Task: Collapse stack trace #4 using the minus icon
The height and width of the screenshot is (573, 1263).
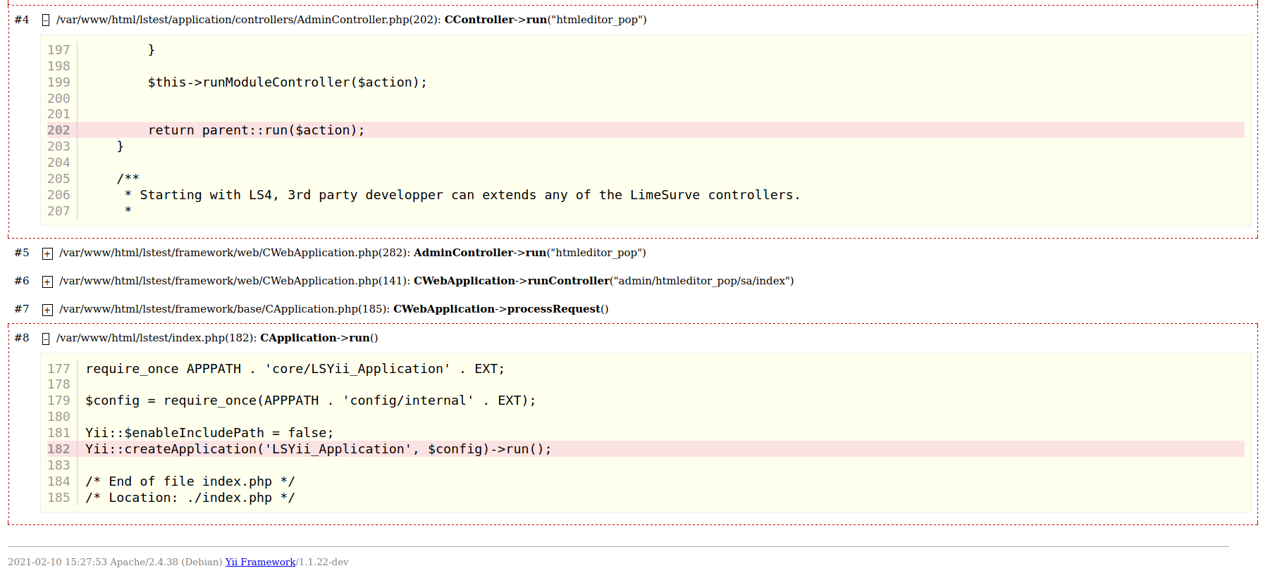Action: tap(46, 20)
